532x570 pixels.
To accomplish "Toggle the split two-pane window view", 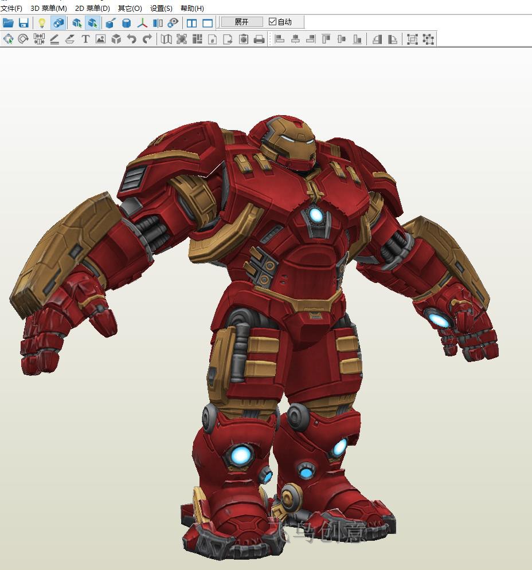I will 192,23.
